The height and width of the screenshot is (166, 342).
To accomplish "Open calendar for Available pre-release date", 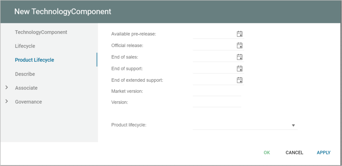I will click(239, 34).
